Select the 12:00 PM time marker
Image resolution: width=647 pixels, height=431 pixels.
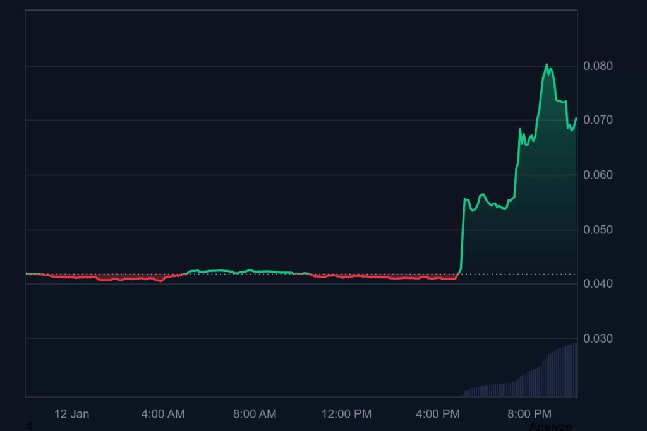[x=346, y=414]
